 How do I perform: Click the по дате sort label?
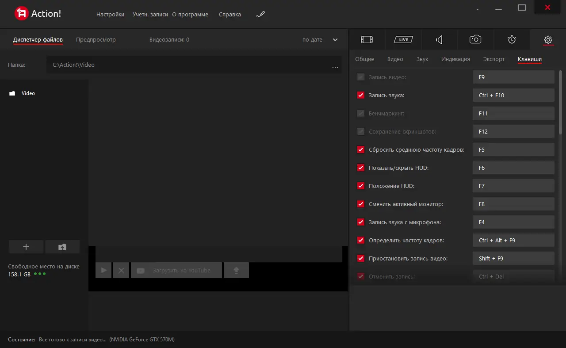click(x=312, y=40)
